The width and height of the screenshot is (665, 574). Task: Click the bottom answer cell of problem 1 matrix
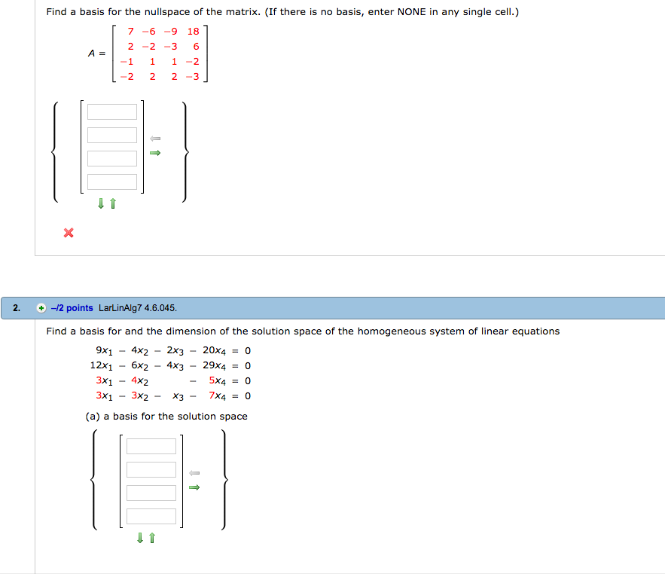click(x=111, y=182)
